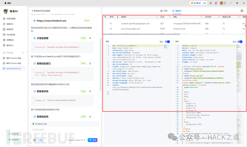Select the accounts.google.com row
The width and height of the screenshot is (247, 147).
[174, 29]
